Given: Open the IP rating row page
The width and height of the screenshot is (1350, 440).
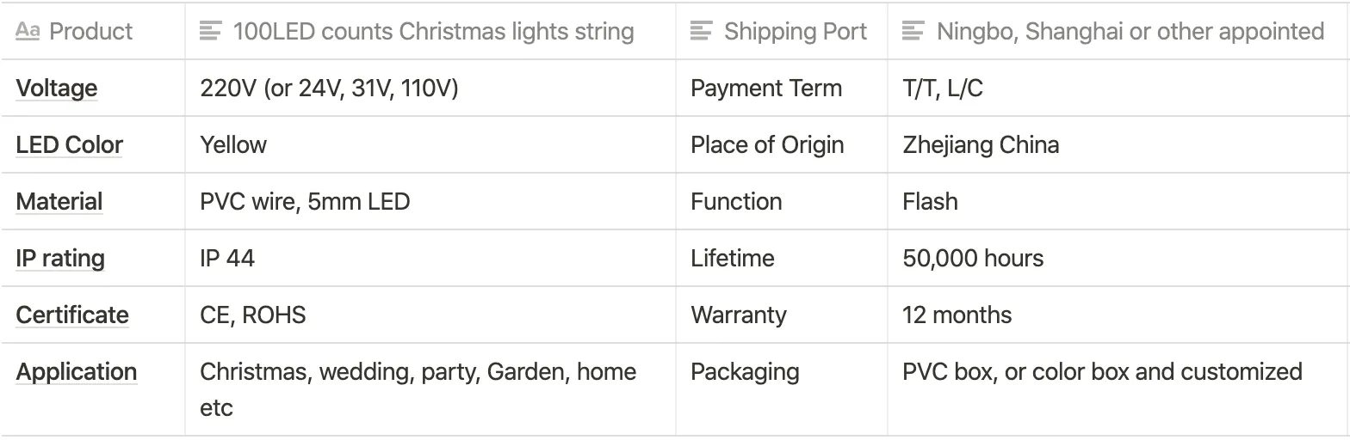Looking at the screenshot, I should [60, 259].
